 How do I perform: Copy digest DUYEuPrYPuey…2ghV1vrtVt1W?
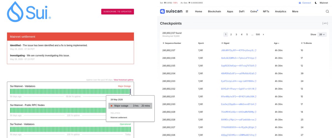click(x=255, y=89)
